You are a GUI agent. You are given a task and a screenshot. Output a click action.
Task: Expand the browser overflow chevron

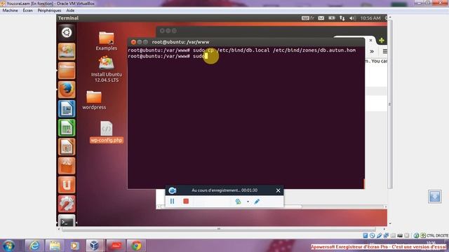[372, 51]
